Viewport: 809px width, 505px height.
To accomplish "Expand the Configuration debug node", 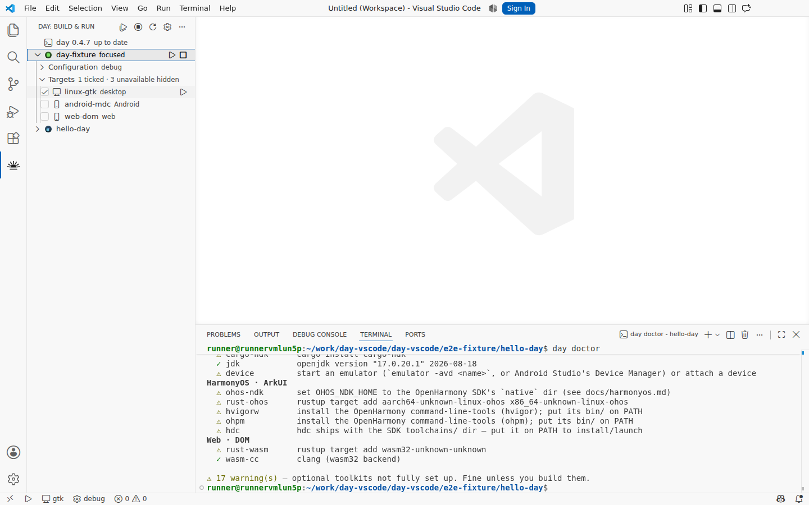I will point(42,67).
